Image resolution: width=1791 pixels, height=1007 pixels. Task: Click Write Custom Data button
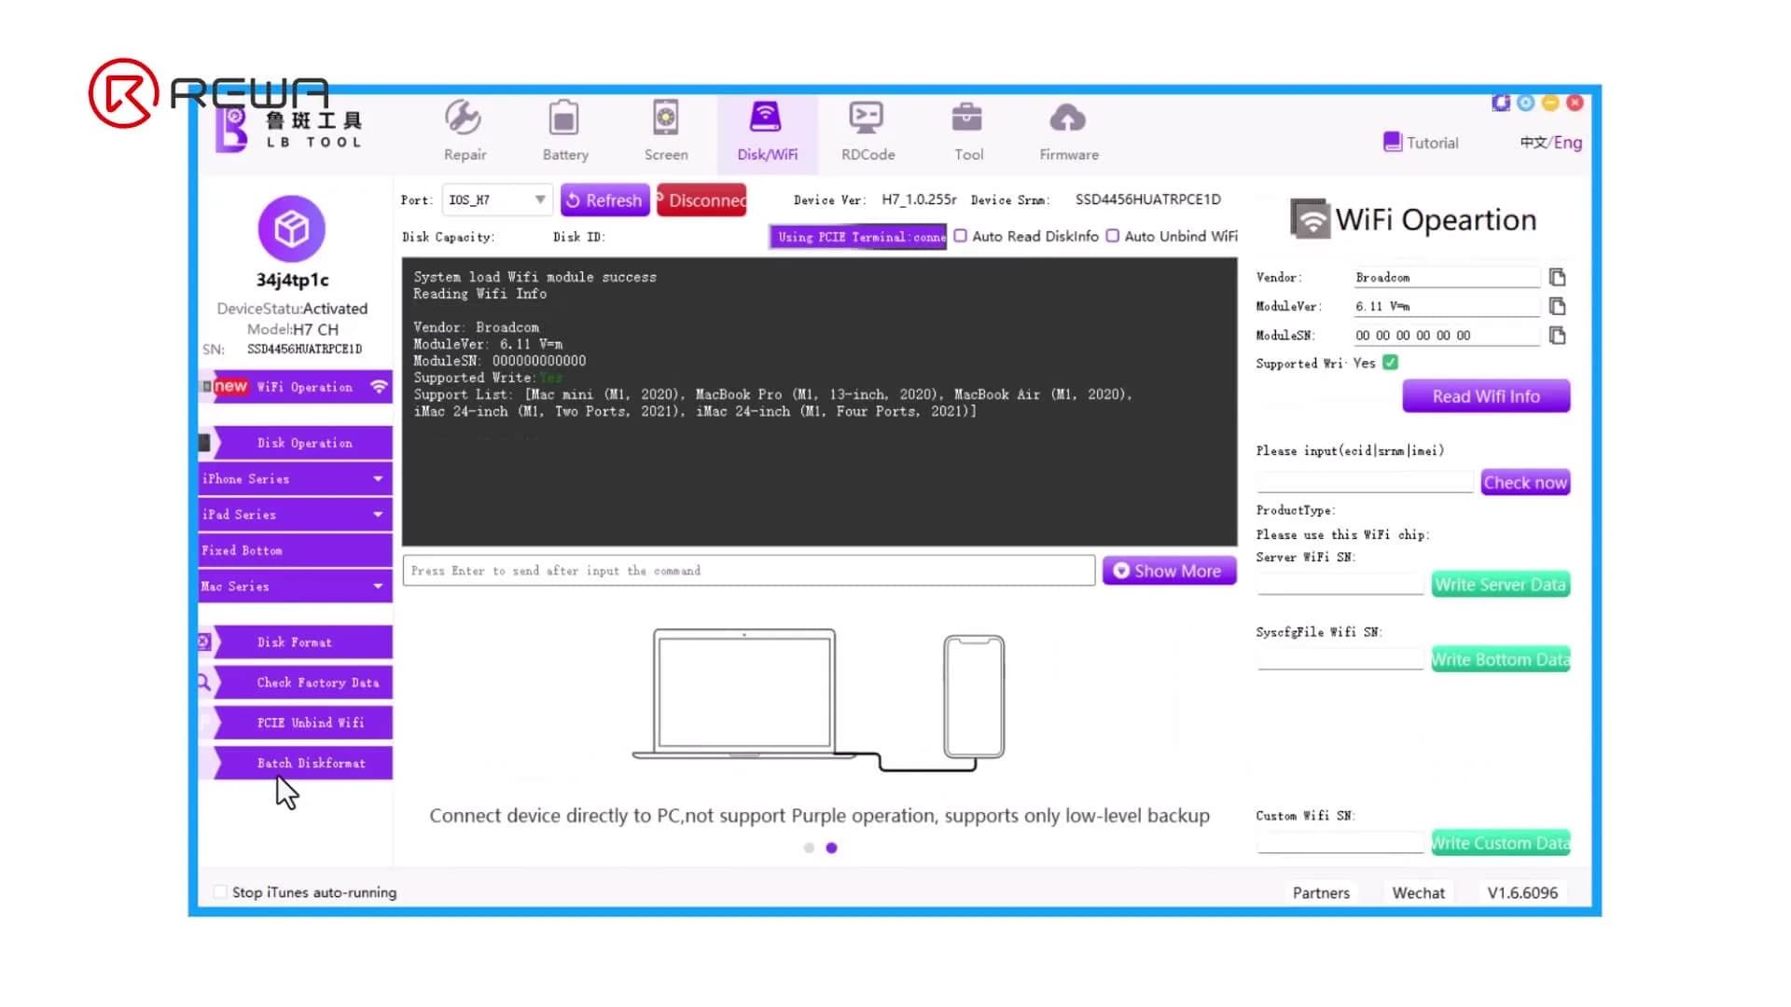[1500, 843]
